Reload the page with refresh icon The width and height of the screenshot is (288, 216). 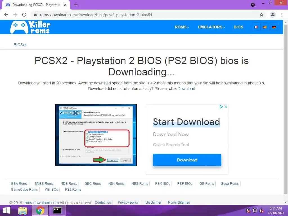click(x=24, y=15)
